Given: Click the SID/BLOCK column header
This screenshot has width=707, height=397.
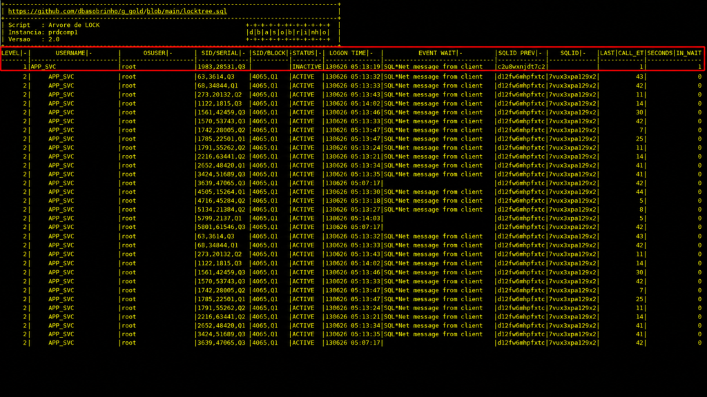Looking at the screenshot, I should (269, 53).
